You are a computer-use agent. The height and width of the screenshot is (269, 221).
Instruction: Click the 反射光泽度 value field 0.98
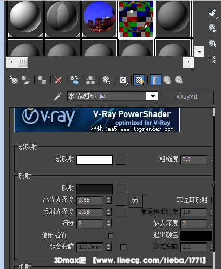[90, 212]
